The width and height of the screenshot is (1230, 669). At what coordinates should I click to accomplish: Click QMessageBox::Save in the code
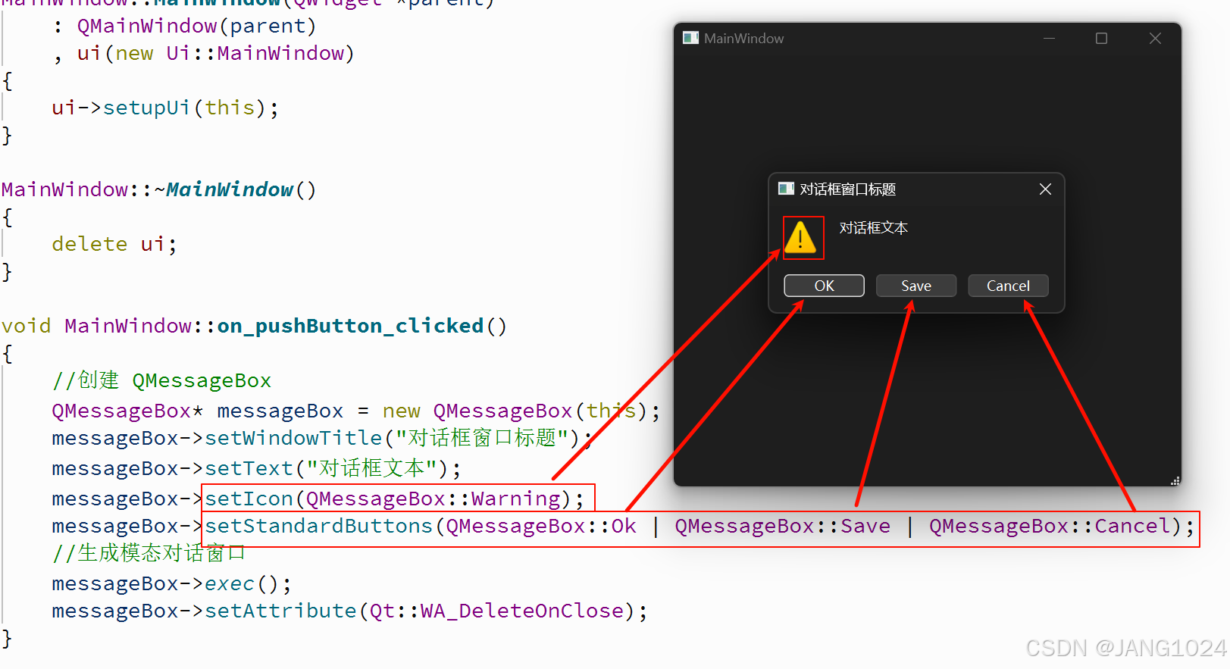783,526
